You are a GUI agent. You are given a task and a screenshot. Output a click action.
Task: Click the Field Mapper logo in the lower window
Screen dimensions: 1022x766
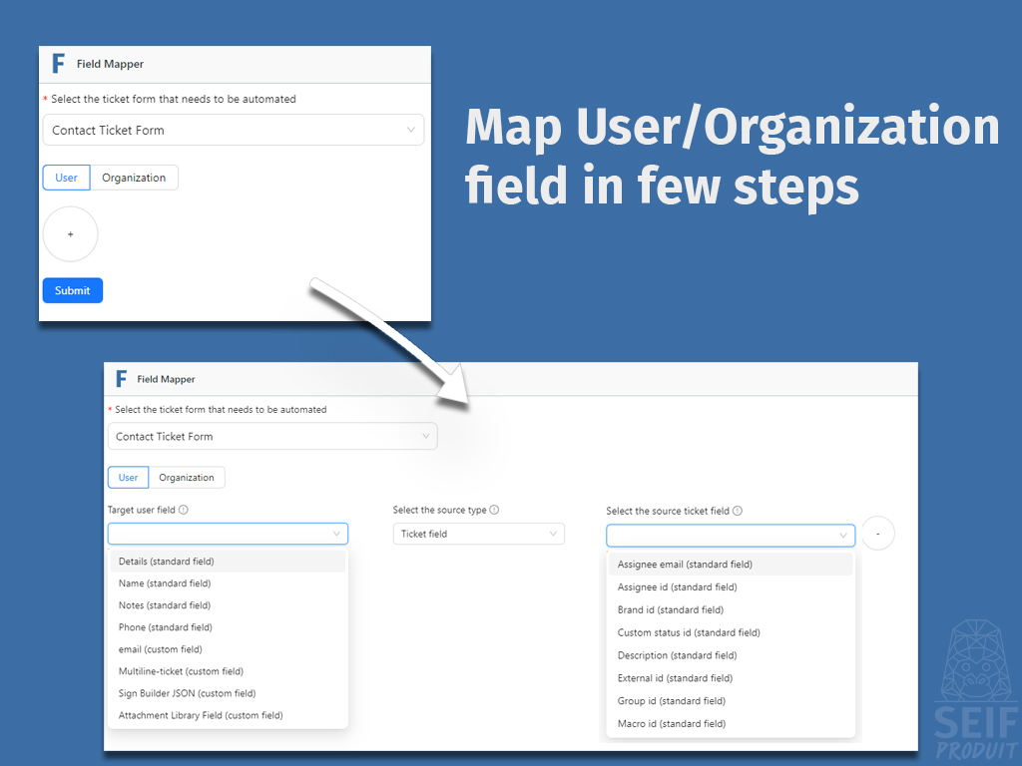[x=122, y=379]
